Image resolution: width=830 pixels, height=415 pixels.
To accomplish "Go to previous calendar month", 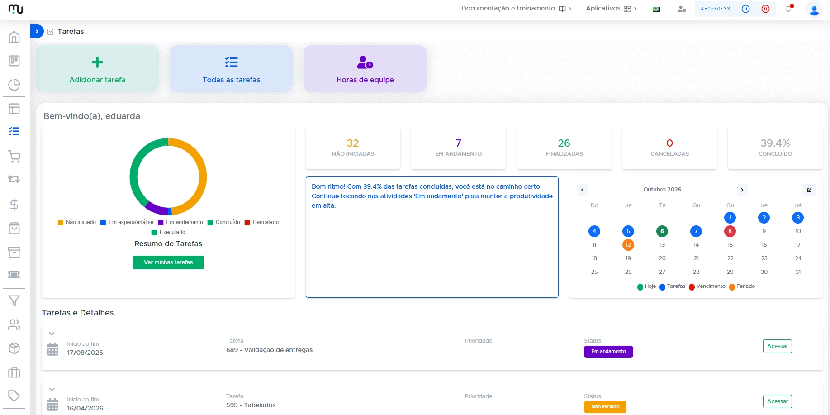I will tap(582, 190).
